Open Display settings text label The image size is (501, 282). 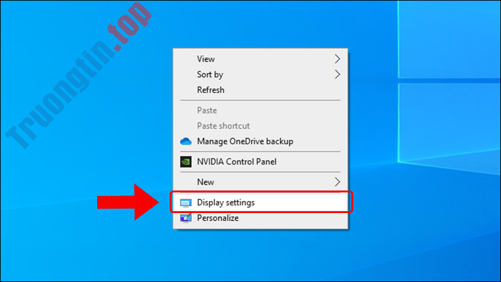(x=226, y=202)
